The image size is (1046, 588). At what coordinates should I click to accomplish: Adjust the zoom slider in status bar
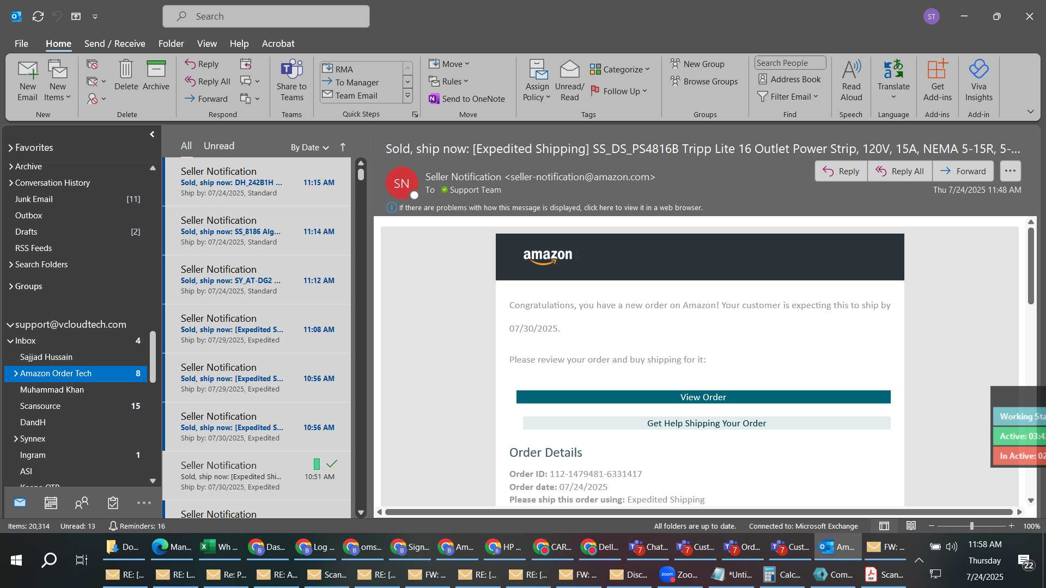(x=971, y=526)
